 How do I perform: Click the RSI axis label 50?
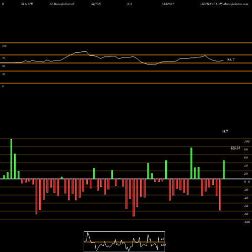click(x=4, y=66)
